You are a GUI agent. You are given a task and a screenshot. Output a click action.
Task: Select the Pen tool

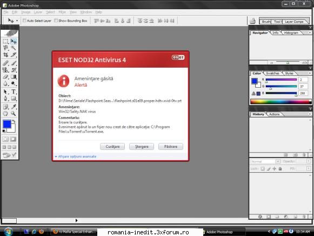tap(5, 99)
